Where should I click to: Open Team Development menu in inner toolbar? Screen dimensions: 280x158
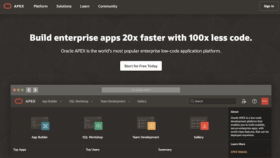[113, 101]
